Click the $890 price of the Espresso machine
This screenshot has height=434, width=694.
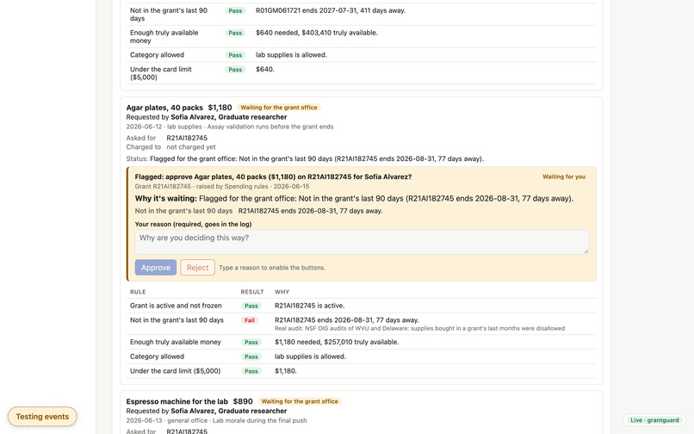[243, 401]
